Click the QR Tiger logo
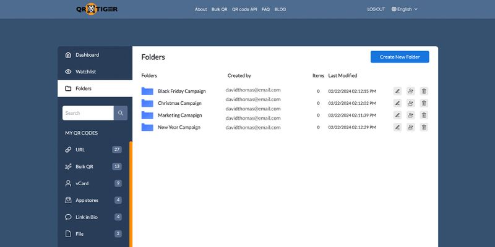This screenshot has height=247, width=495. tap(97, 9)
